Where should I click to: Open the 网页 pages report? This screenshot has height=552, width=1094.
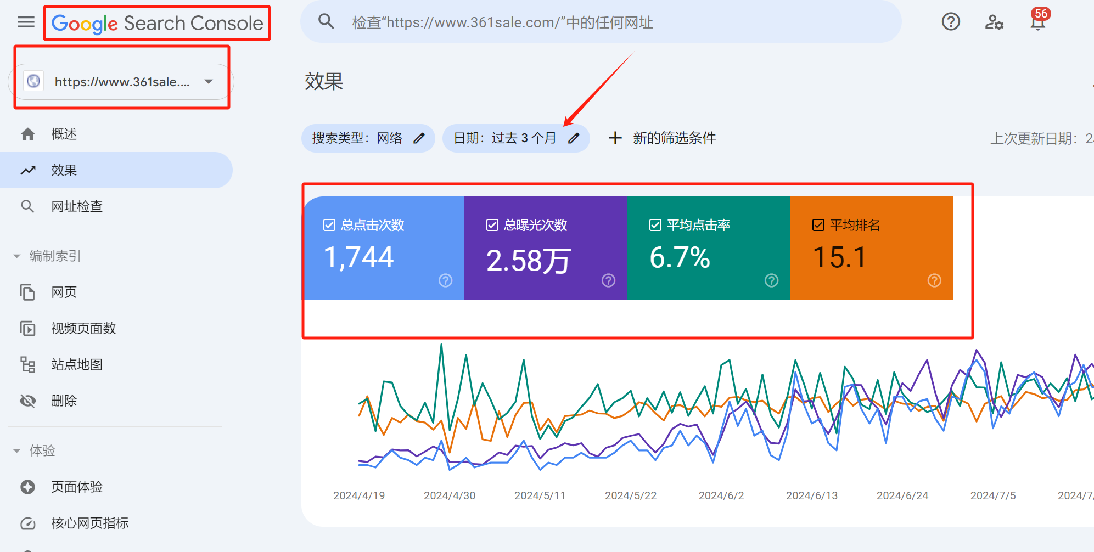[64, 292]
